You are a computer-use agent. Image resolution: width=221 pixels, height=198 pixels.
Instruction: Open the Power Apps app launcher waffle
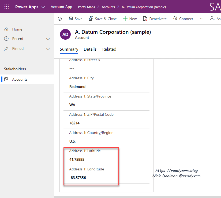[x=7, y=7]
